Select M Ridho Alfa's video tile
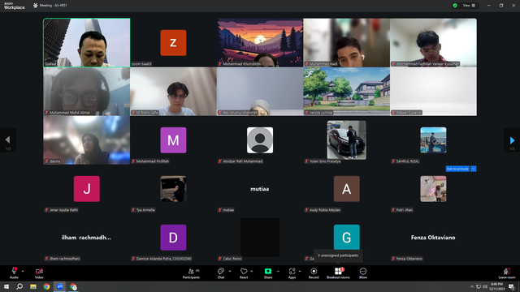520x292 pixels. coord(173,92)
